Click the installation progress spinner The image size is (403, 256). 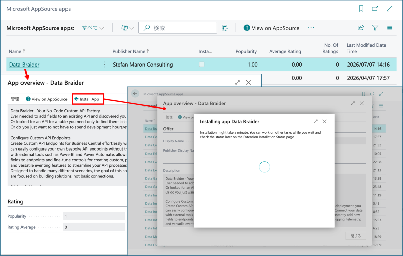click(264, 167)
